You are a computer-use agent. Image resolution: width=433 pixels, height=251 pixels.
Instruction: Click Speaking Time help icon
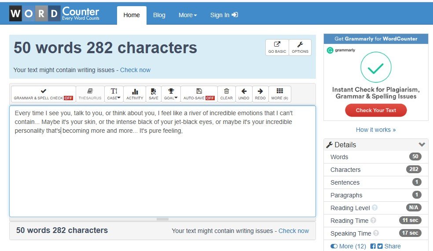point(376,233)
